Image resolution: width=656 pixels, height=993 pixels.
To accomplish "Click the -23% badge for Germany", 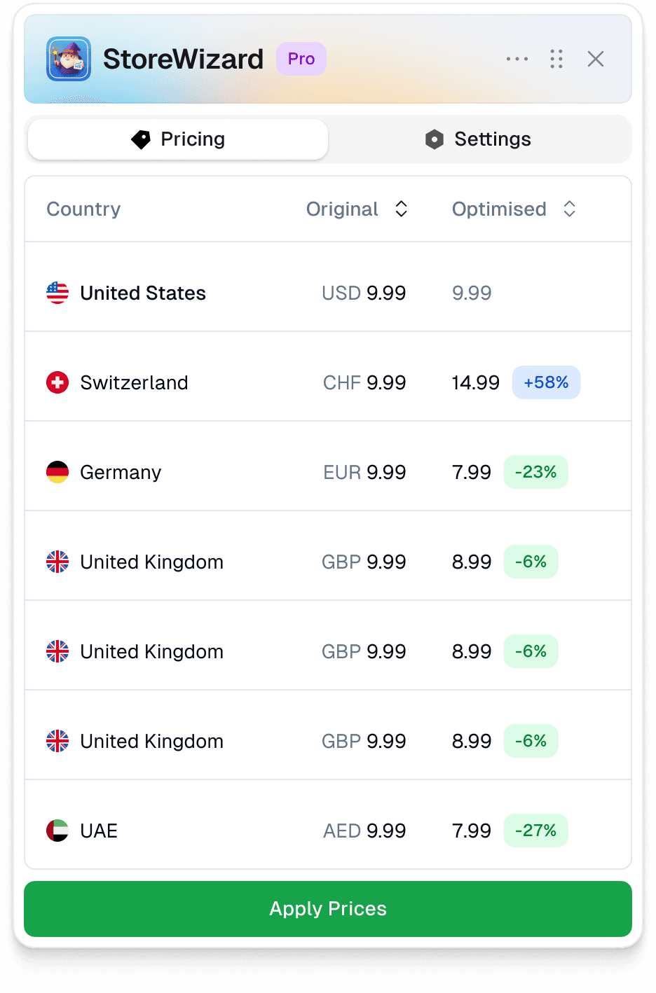I will pyautogui.click(x=535, y=472).
